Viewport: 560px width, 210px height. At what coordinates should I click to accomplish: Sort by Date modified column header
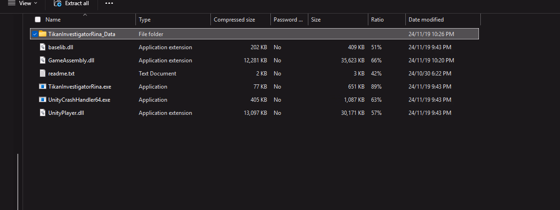(426, 20)
